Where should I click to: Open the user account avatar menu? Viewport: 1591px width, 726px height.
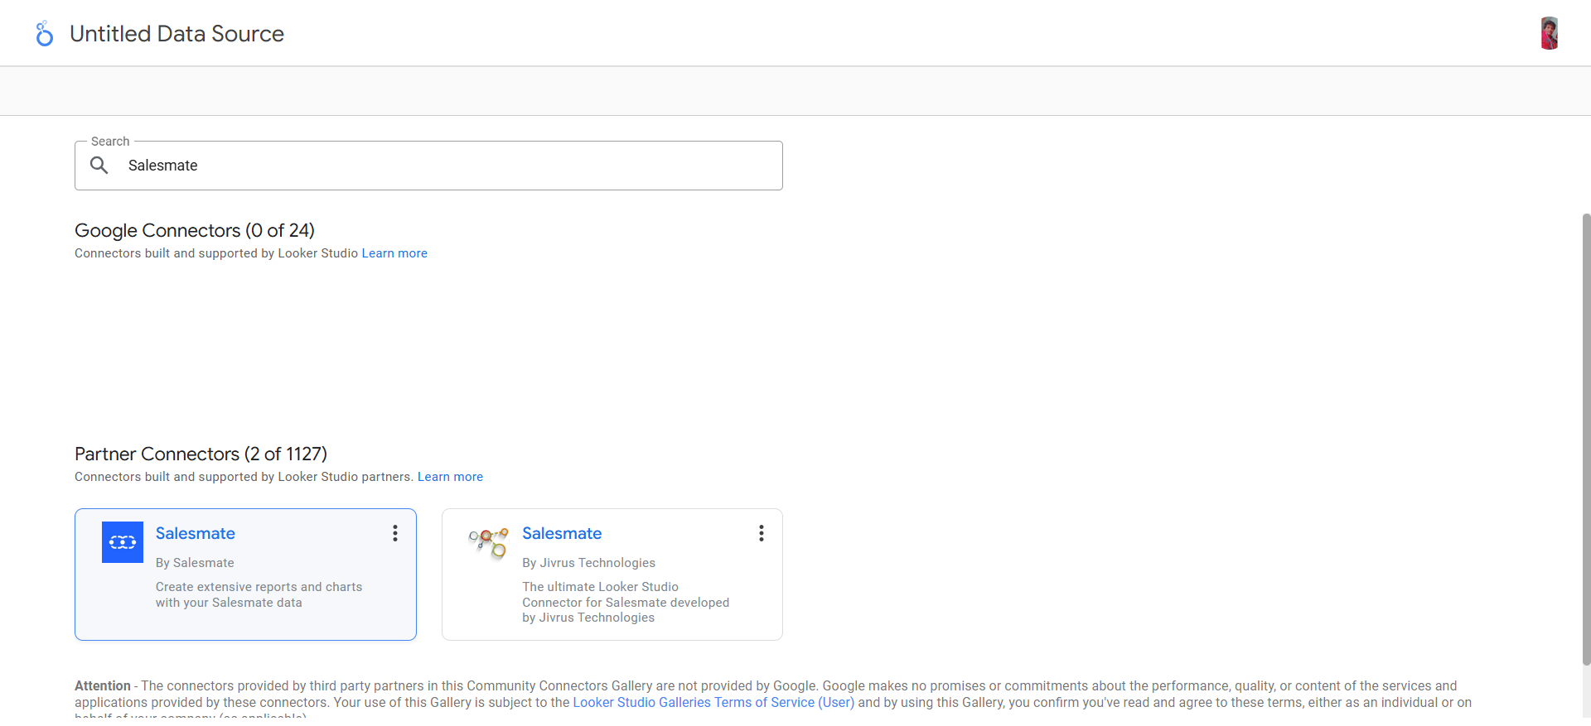(1549, 33)
